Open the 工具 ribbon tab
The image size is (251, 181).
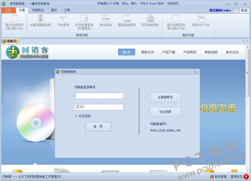point(67,10)
